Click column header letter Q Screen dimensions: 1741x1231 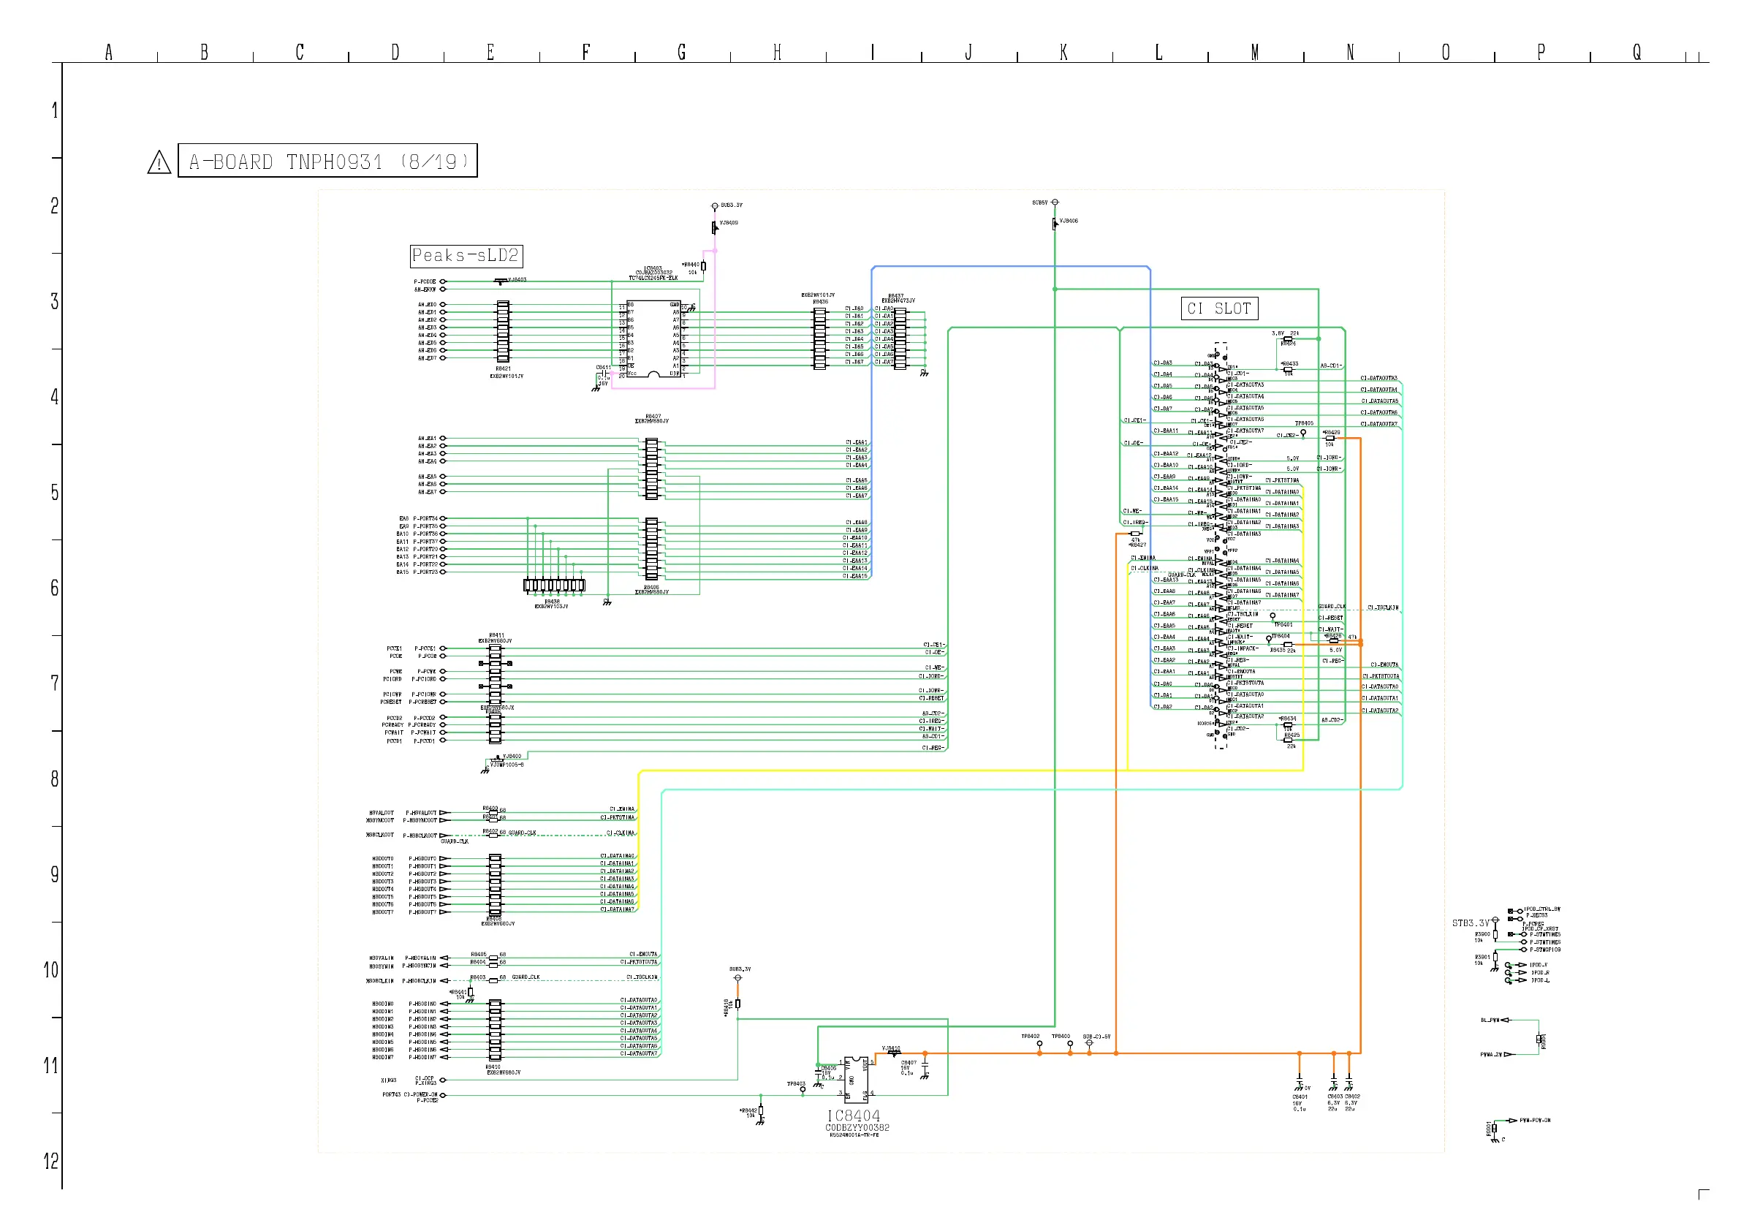tap(1637, 53)
